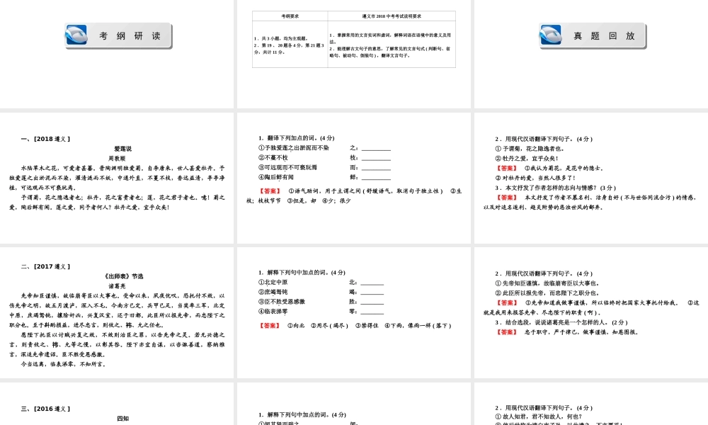708x425 pixels.
Task: Click the author name 诸葛亮
Action: click(x=117, y=286)
